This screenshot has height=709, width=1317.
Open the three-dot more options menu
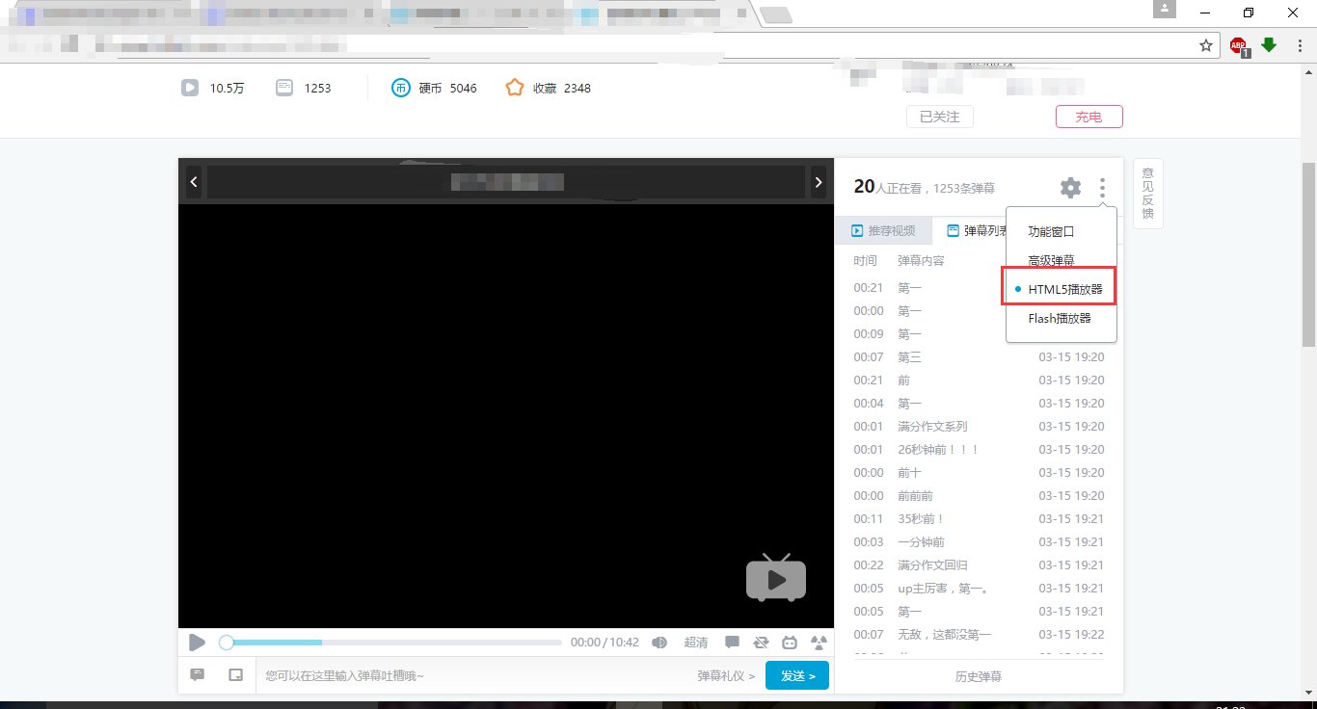click(x=1102, y=188)
